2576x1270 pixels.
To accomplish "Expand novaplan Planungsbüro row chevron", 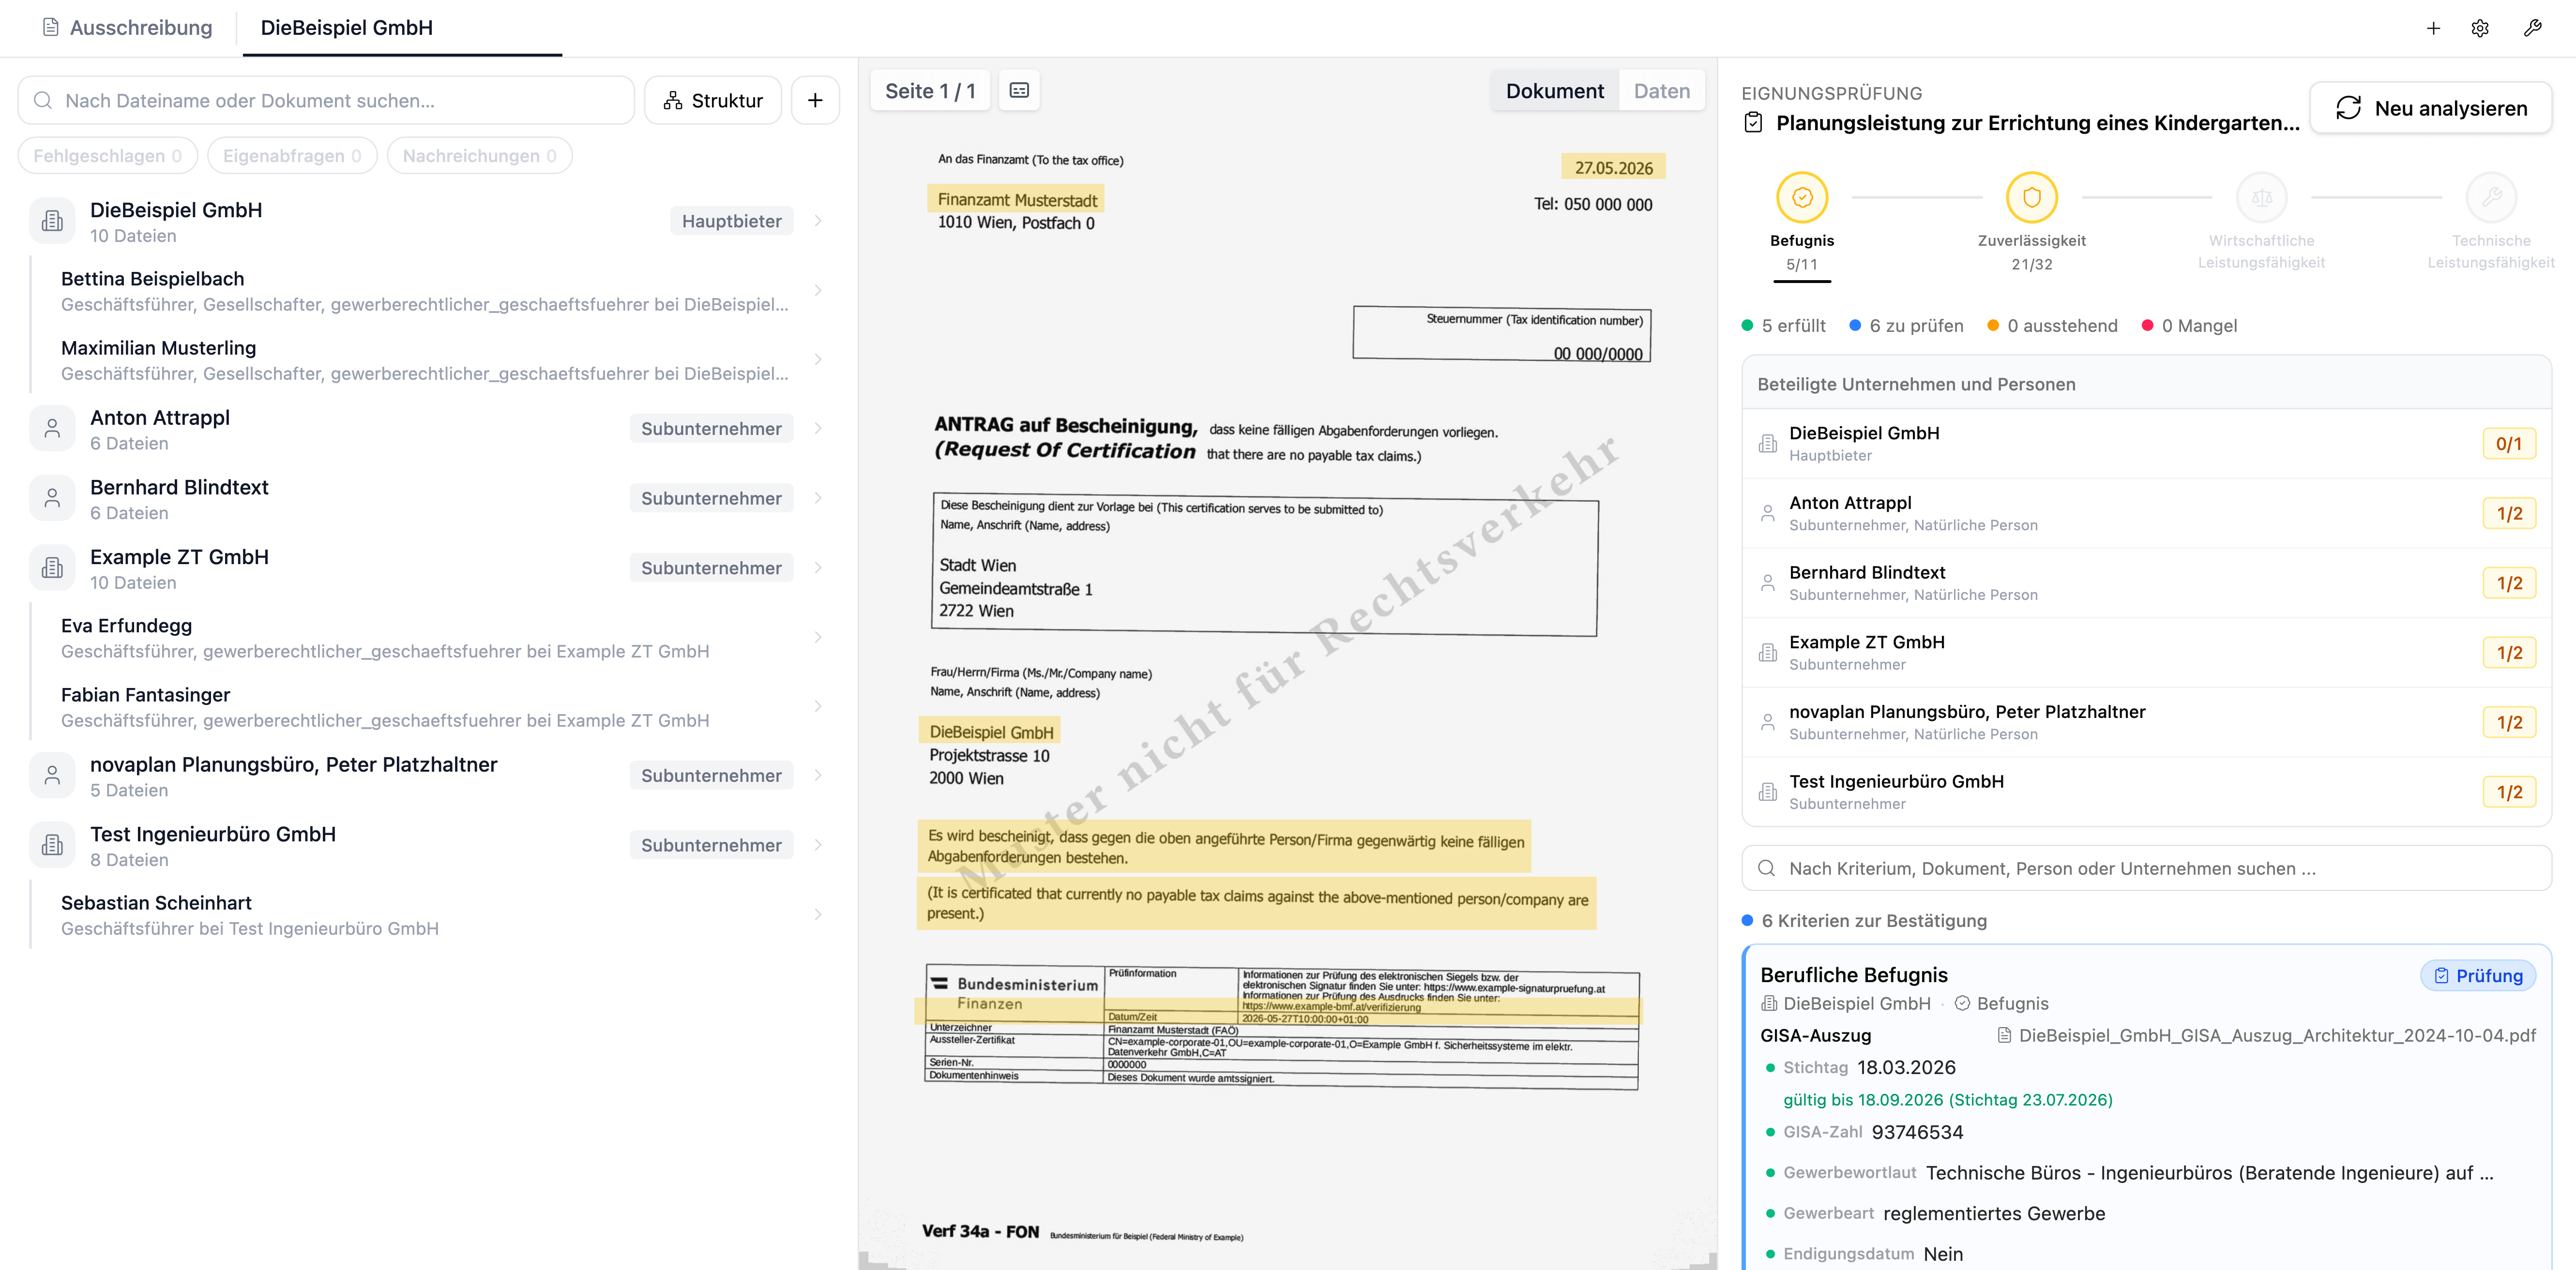I will click(x=818, y=776).
